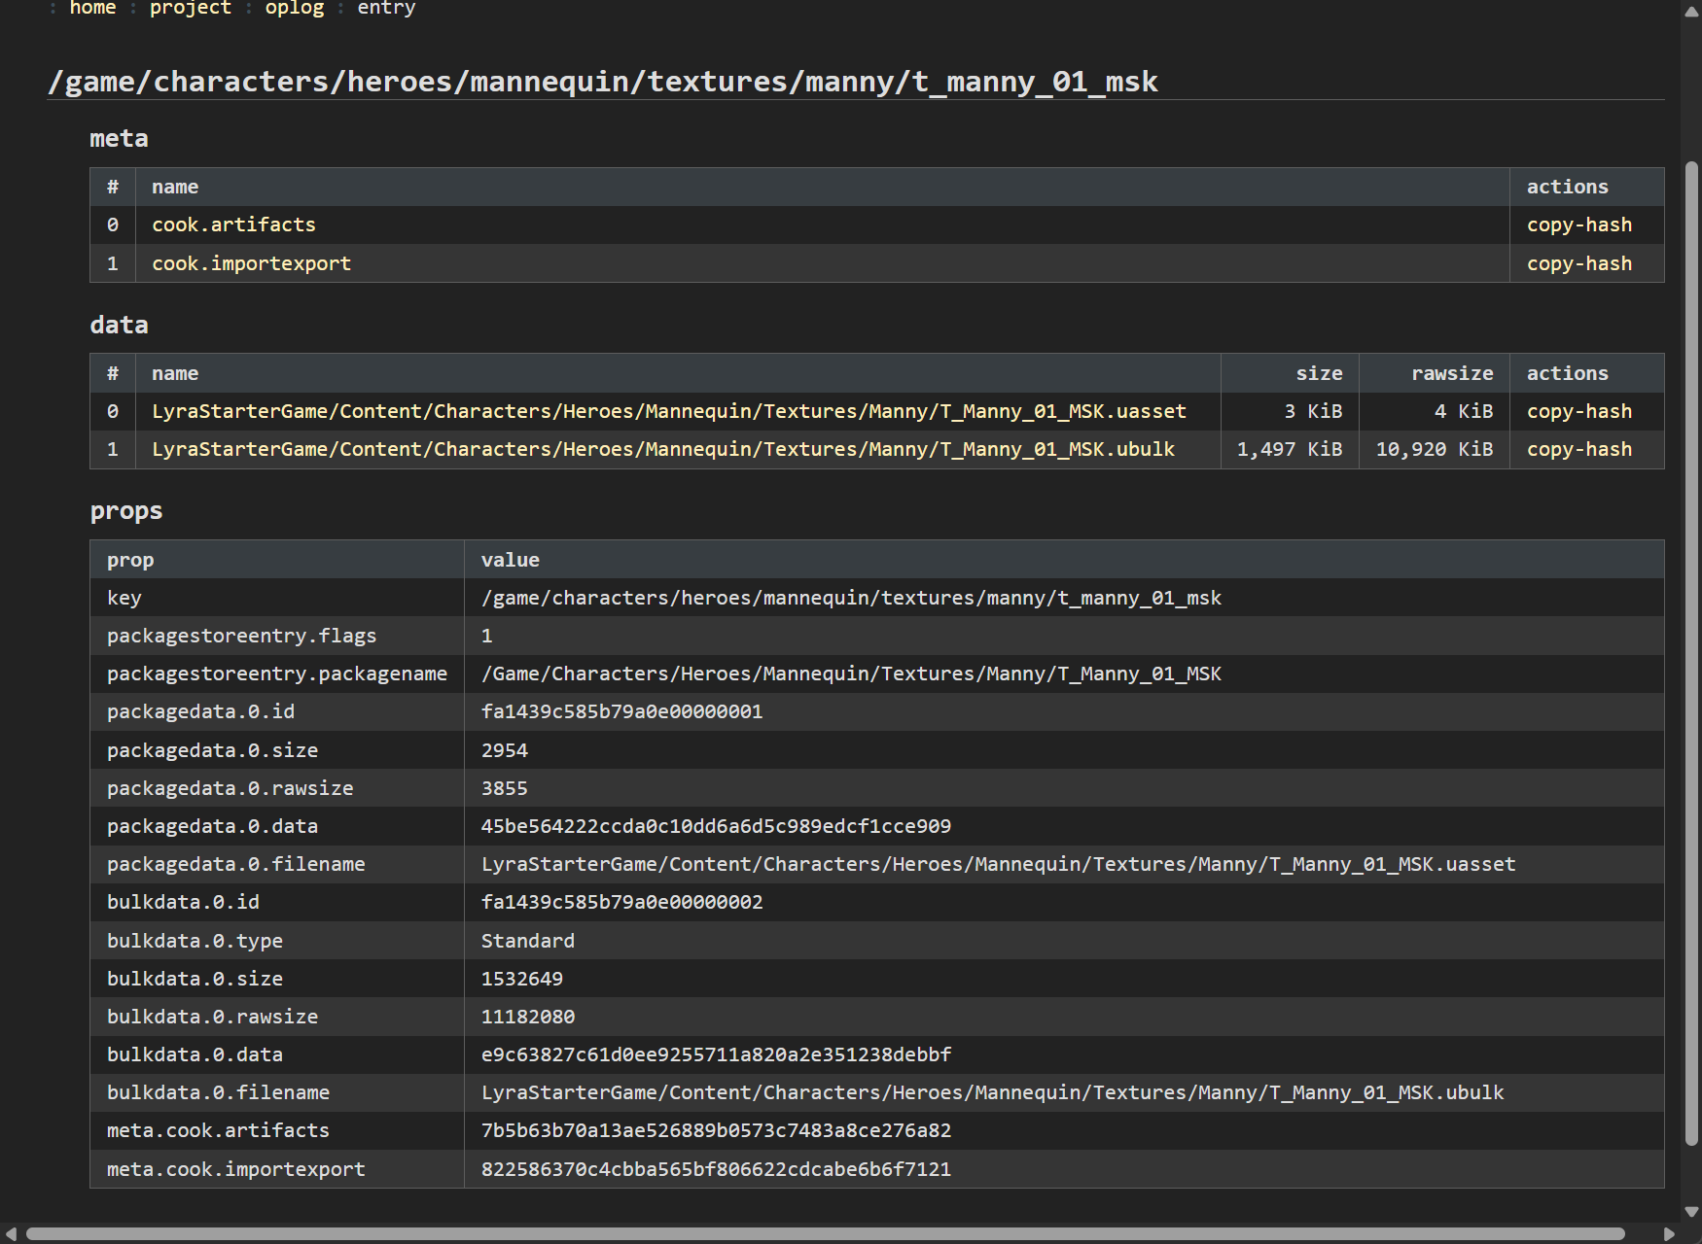Select the page title asset path
The height and width of the screenshot is (1244, 1702).
(603, 82)
